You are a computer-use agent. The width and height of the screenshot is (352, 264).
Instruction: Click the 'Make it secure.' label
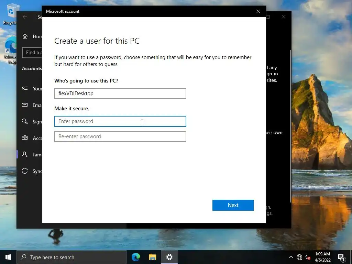click(x=71, y=108)
